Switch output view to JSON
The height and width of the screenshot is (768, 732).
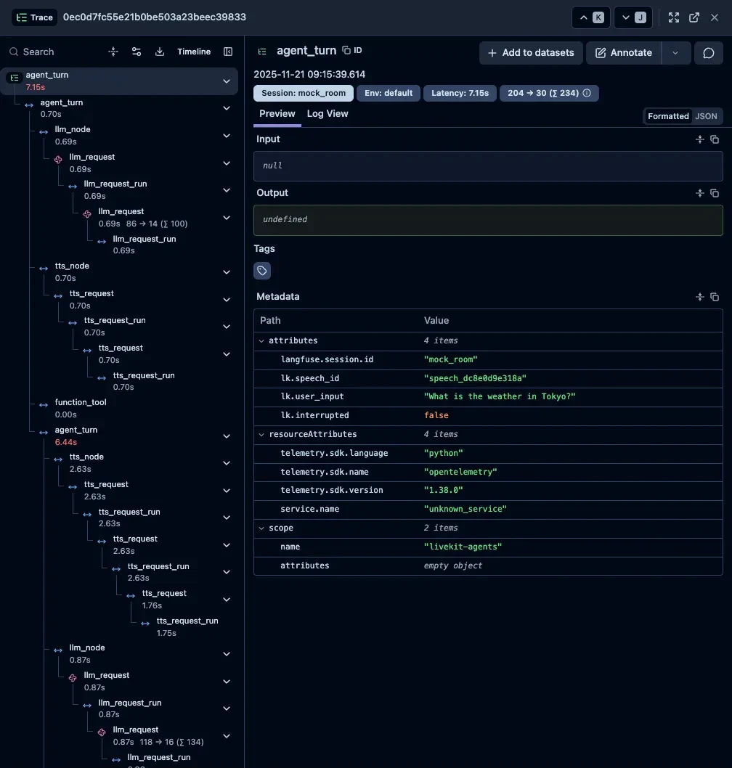(x=706, y=116)
